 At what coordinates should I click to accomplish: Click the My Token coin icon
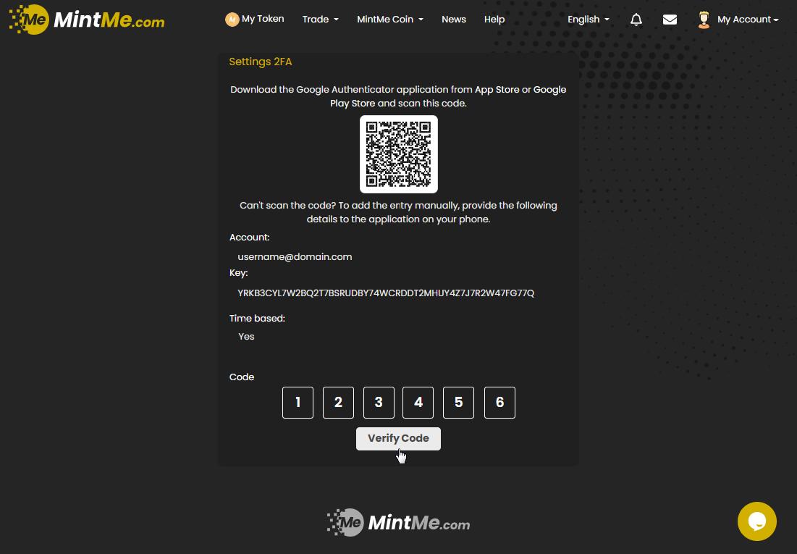pyautogui.click(x=232, y=20)
